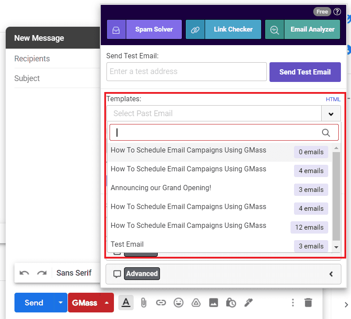Open the Send options dropdown arrow

click(x=60, y=303)
